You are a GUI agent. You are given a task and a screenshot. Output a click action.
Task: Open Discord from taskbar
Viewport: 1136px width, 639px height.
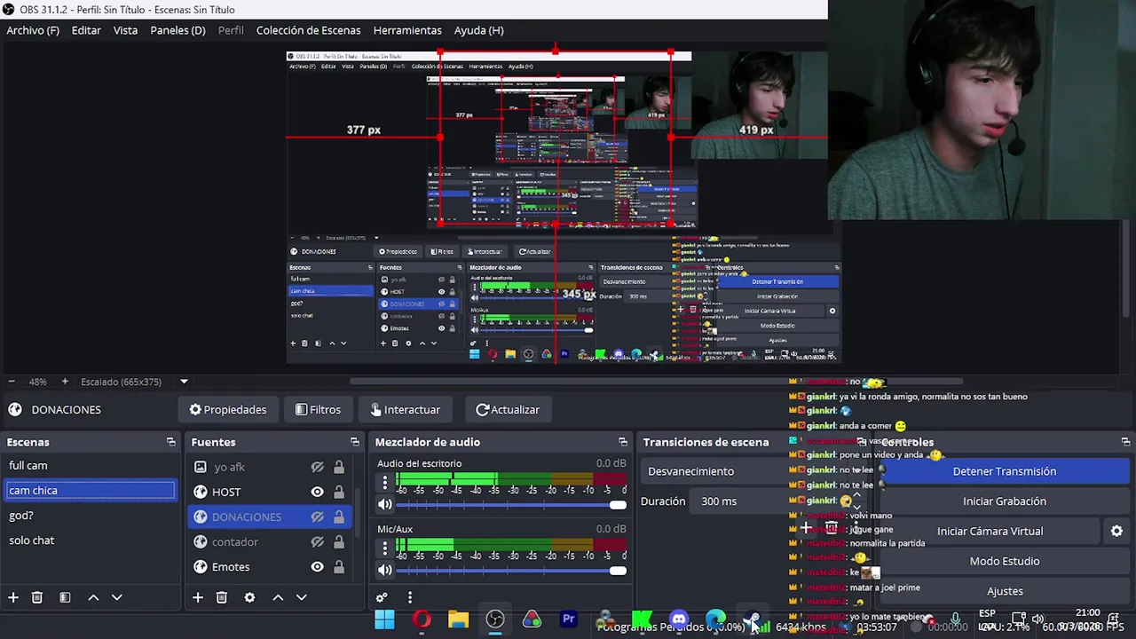pos(679,619)
